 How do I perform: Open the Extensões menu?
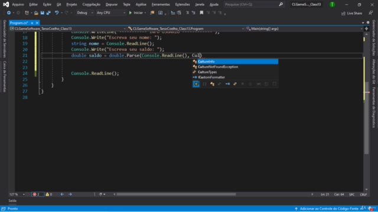(183, 4)
